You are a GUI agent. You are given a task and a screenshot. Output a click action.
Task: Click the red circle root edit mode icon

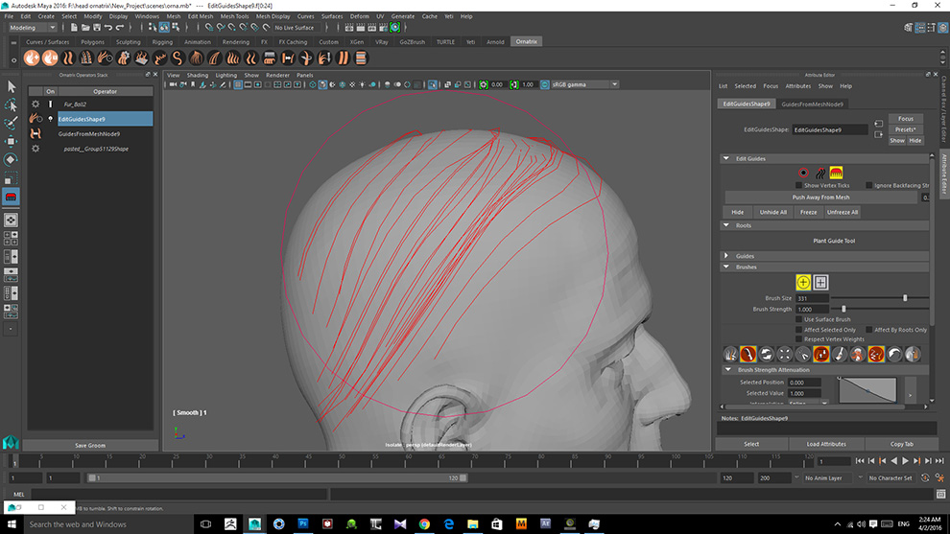803,173
